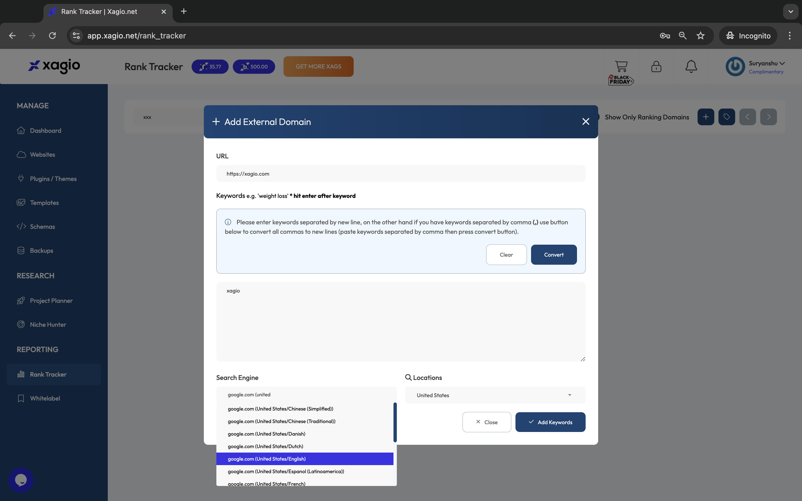This screenshot has width=802, height=501.
Task: Select Rank Tracker in sidebar
Action: [54, 374]
